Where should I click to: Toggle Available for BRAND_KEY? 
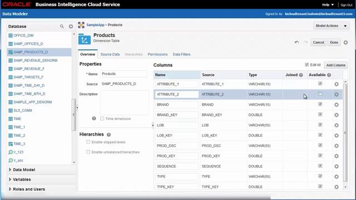click(x=320, y=114)
